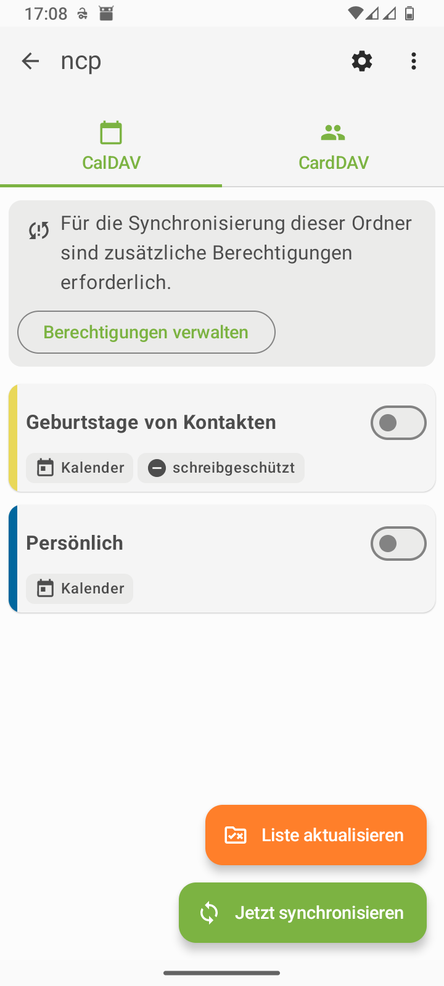
Task: Click the CardDAV contacts icon
Action: coord(333,132)
